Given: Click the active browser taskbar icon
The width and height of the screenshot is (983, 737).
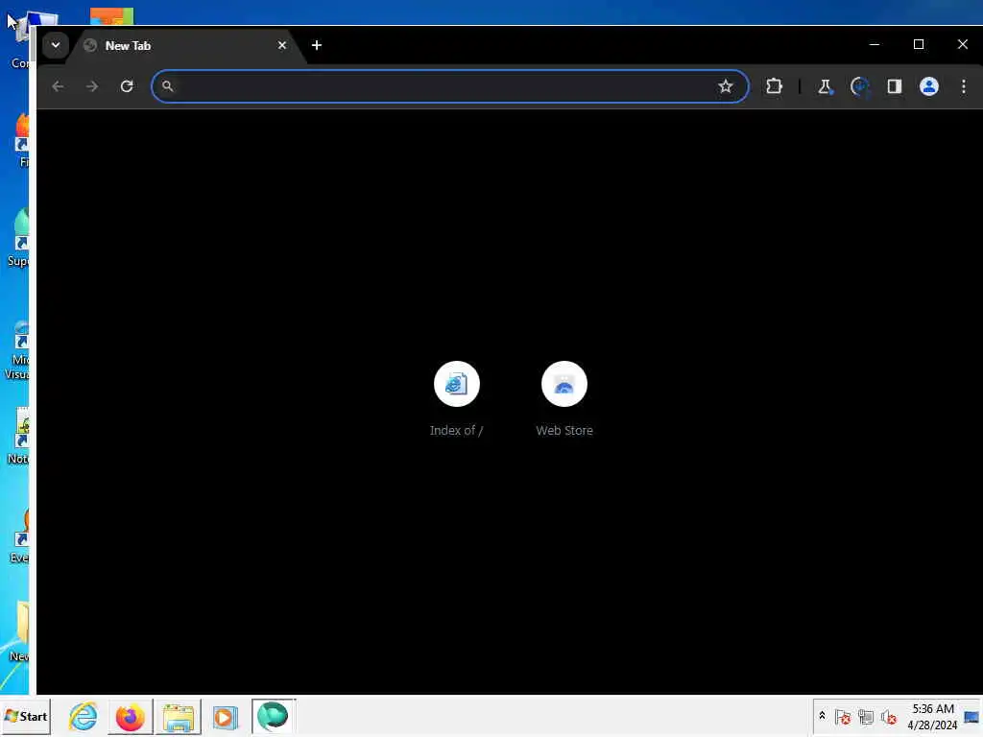Looking at the screenshot, I should [x=273, y=716].
